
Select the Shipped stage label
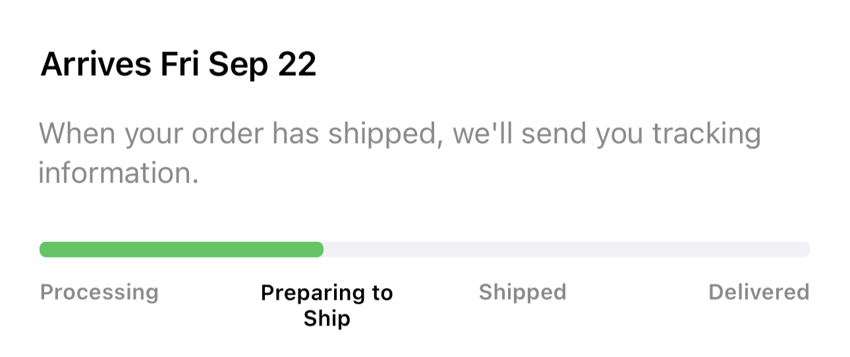[x=523, y=292]
